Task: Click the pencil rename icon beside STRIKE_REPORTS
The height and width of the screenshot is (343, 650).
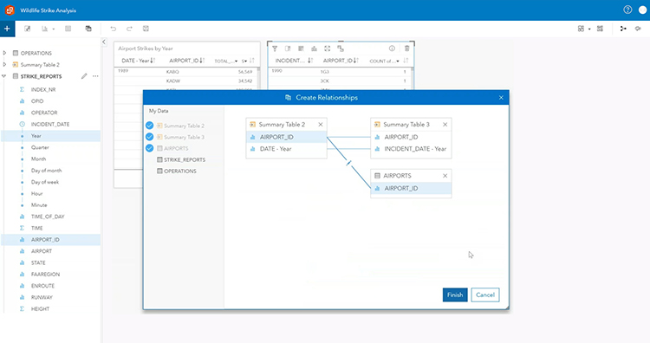Action: (84, 76)
